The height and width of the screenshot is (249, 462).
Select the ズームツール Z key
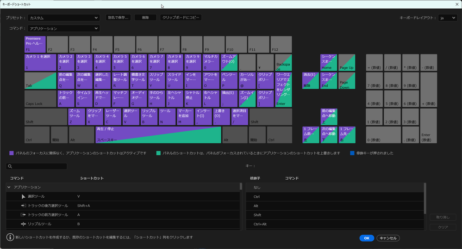click(x=76, y=117)
